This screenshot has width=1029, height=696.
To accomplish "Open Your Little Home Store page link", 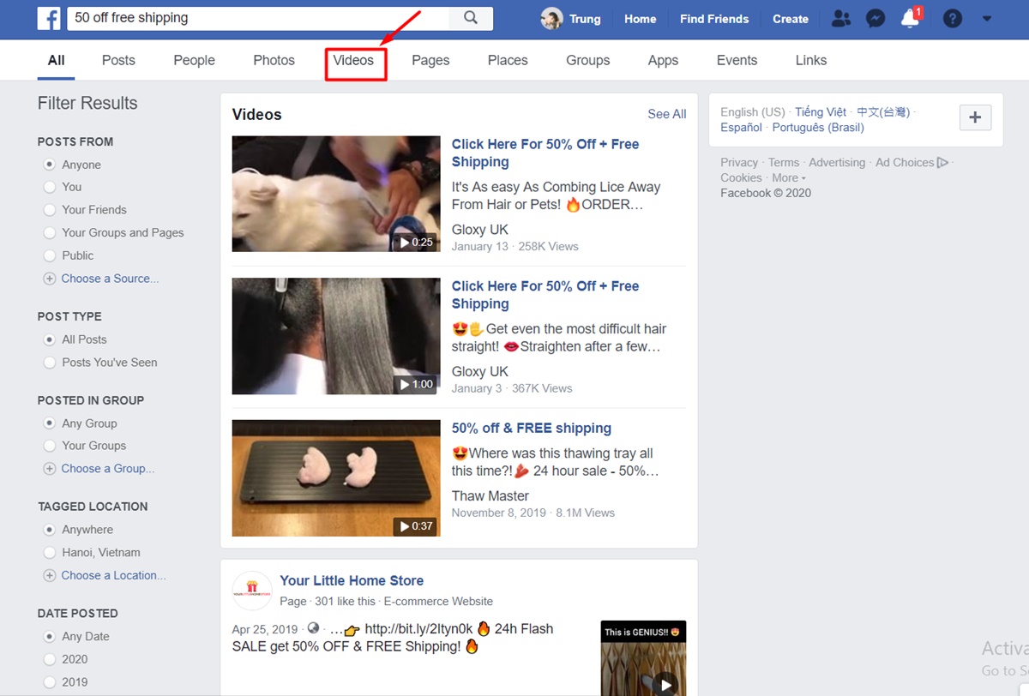I will (352, 580).
